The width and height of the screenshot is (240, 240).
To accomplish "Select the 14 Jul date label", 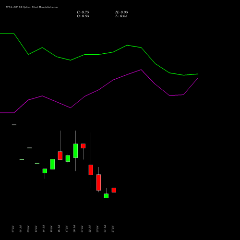I will coord(44,229).
